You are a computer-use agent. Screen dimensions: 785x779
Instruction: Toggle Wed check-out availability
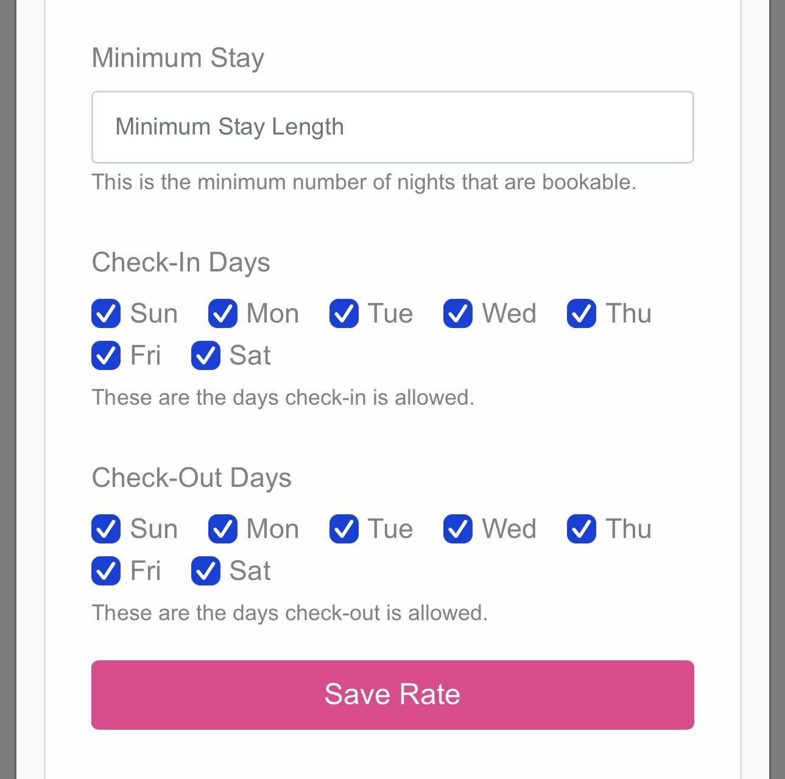tap(457, 529)
